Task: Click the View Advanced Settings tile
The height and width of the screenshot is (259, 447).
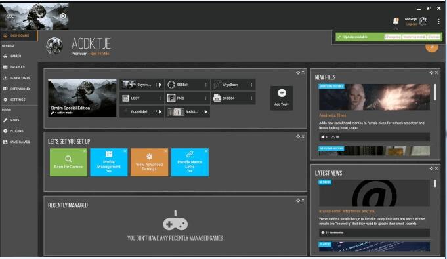Action: point(150,162)
